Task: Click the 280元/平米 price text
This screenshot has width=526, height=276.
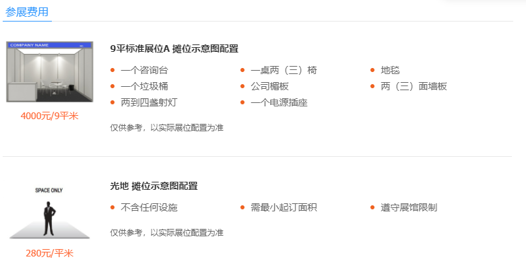Action: pos(50,253)
